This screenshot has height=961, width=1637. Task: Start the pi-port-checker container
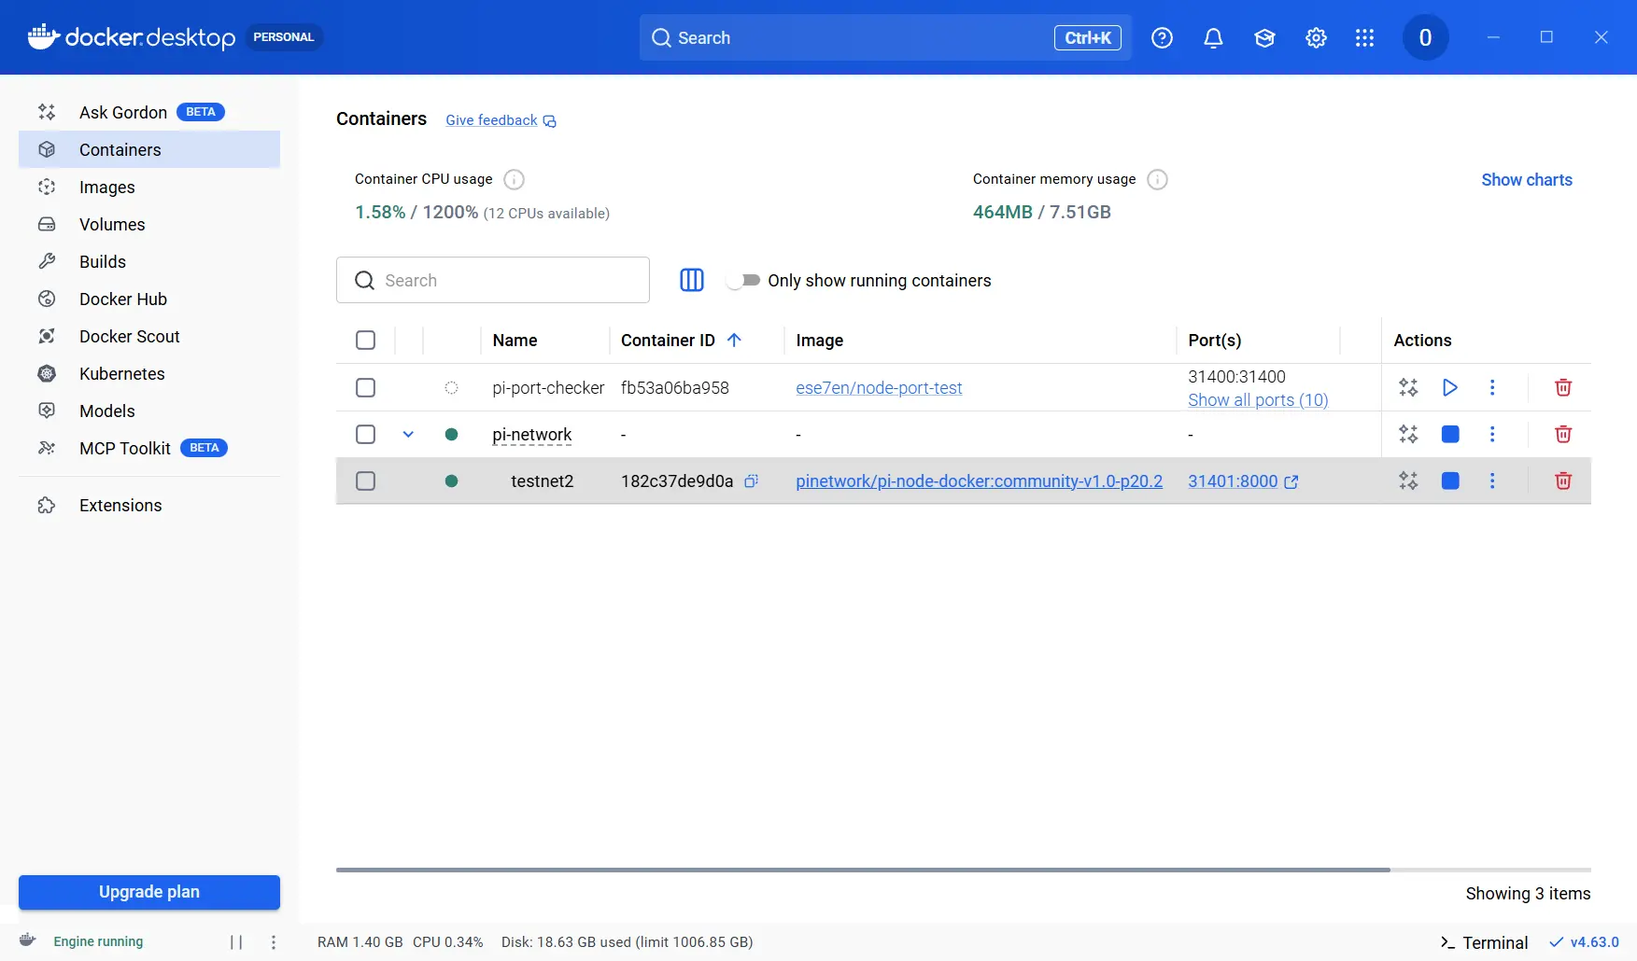(1449, 387)
